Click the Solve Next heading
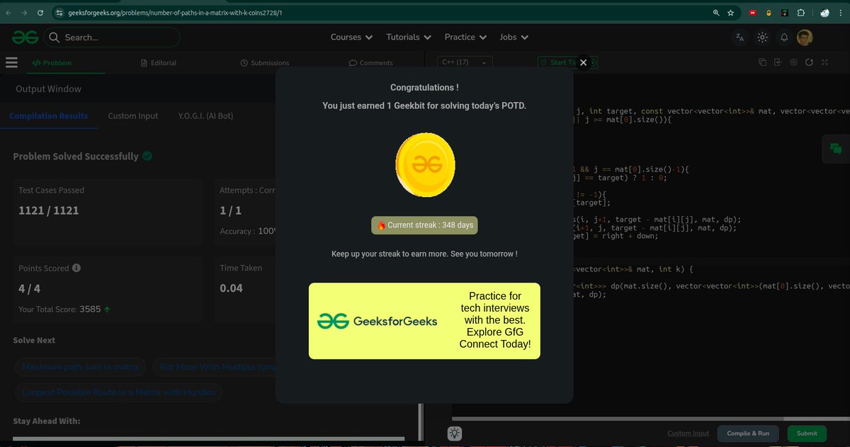 click(x=34, y=340)
